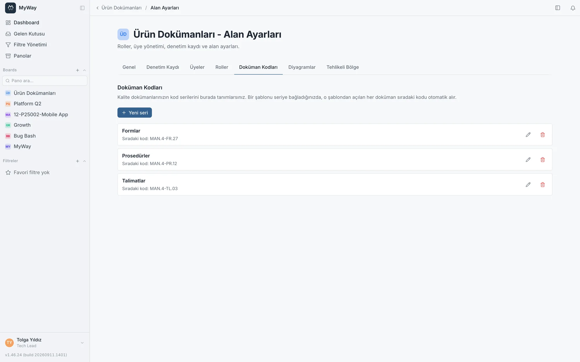This screenshot has width=580, height=362.
Task: Edit the Talimatlar series
Action: click(x=528, y=184)
